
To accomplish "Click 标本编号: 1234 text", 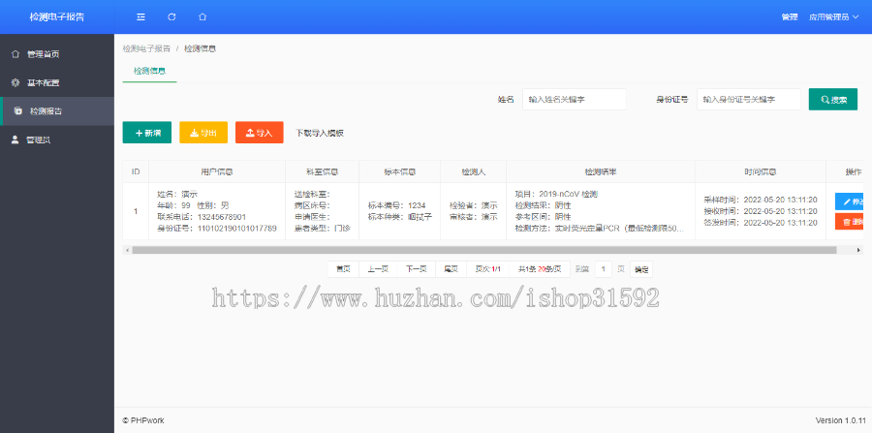I will (397, 205).
